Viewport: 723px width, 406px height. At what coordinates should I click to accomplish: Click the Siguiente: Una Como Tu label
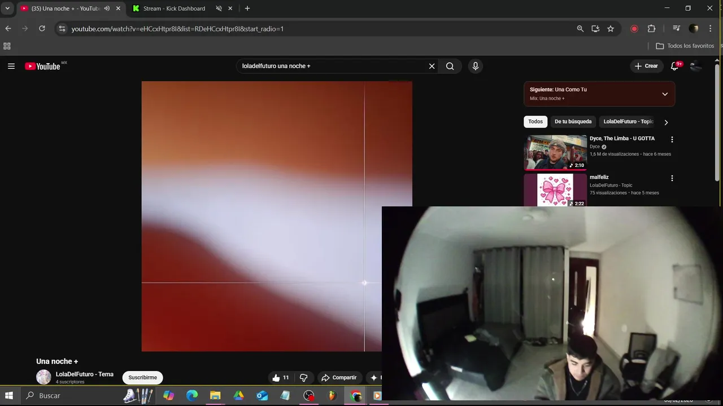click(x=558, y=90)
